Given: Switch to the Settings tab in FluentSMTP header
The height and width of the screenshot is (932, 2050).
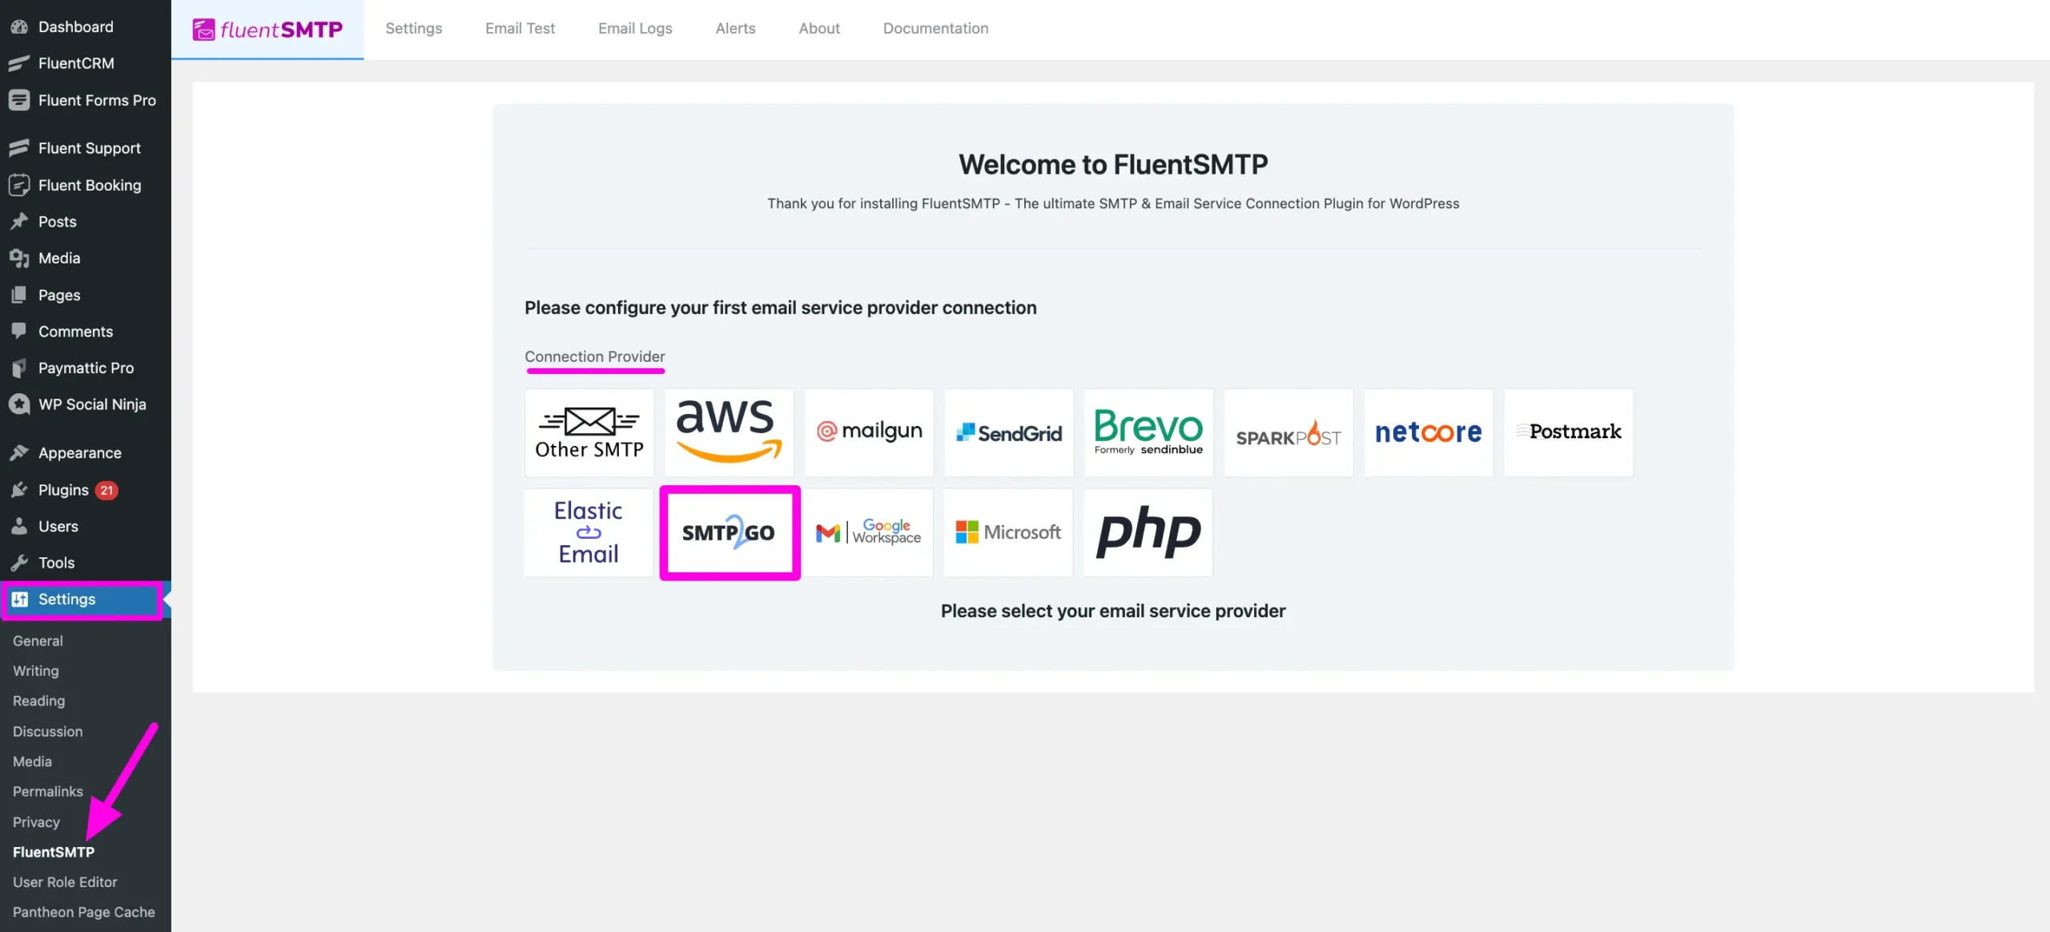Looking at the screenshot, I should pos(413,29).
